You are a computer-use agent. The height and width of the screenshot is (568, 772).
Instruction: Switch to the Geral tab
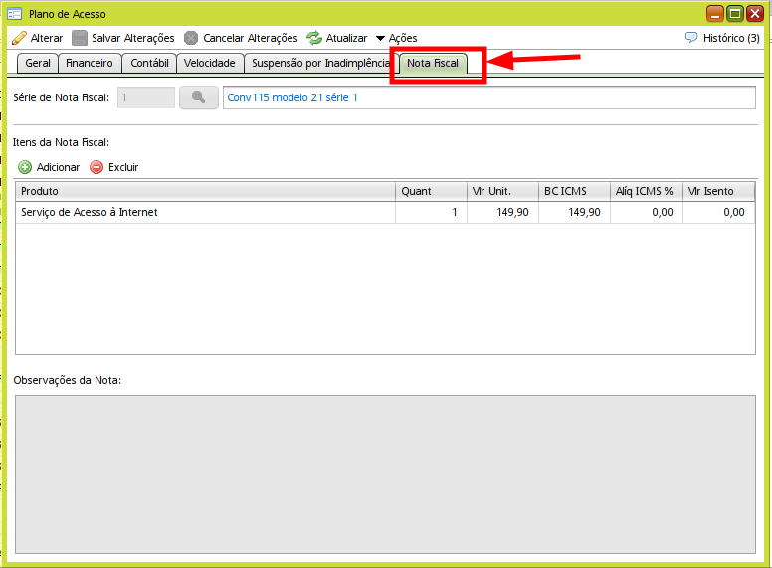coord(38,63)
